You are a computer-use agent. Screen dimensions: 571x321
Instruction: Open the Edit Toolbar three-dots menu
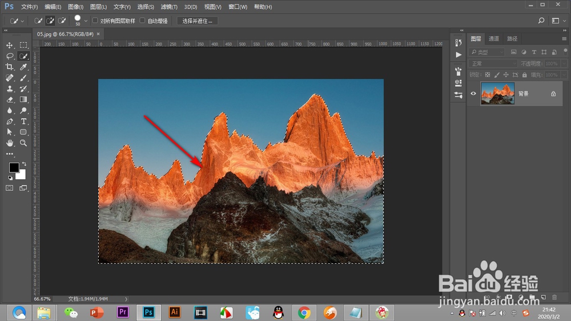click(x=10, y=154)
